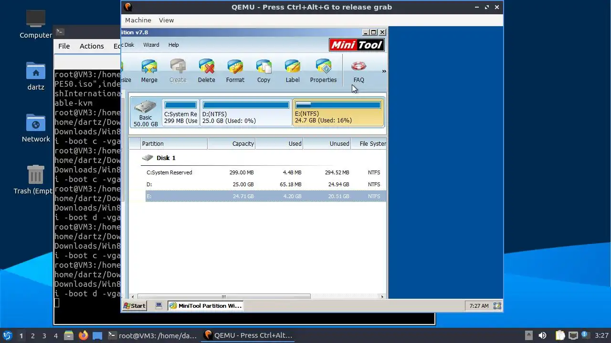Click the guest show-desktop quick launch icon

pyautogui.click(x=158, y=306)
